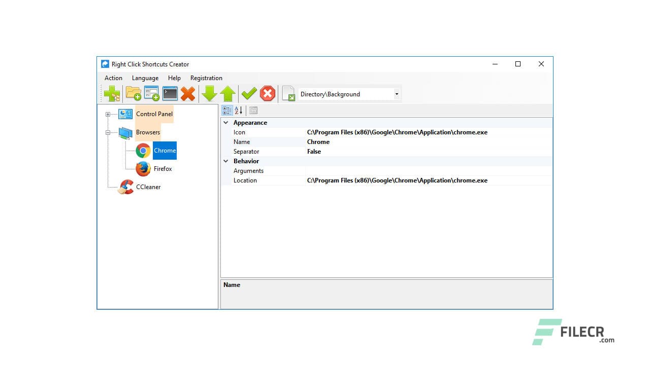This screenshot has height=365, width=650.
Task: Enable alphabetical A-Z property sorting
Action: coord(238,110)
